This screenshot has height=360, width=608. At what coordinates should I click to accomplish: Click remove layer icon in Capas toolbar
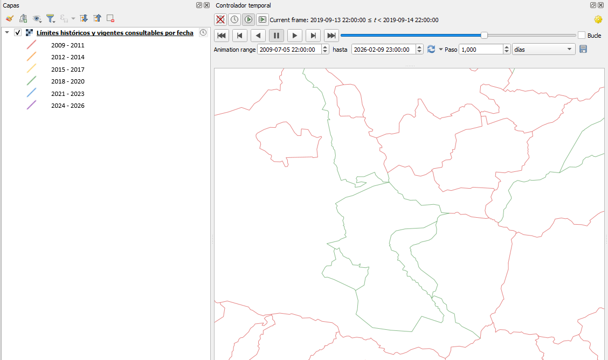pyautogui.click(x=110, y=18)
